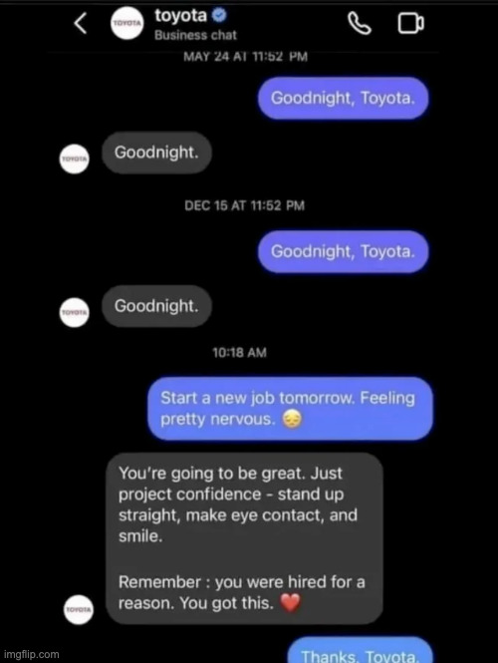Tap the 10:18 AM timestamp
The height and width of the screenshot is (663, 498).
(239, 353)
